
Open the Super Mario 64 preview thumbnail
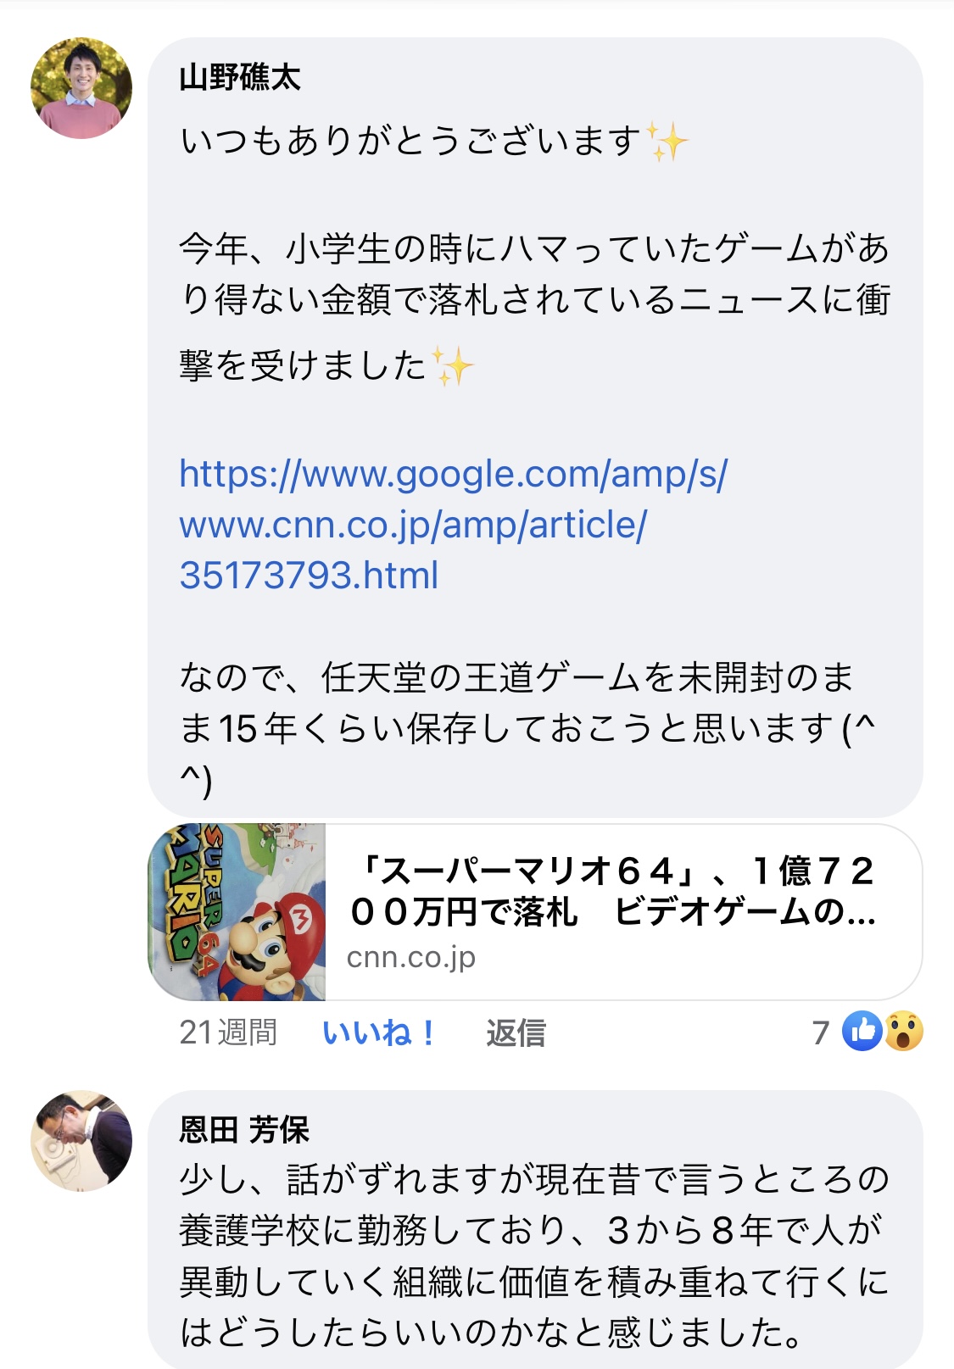(237, 912)
